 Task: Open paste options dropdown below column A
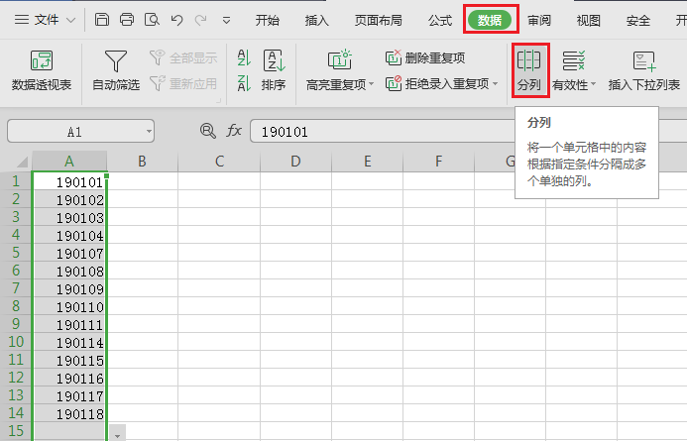117,433
